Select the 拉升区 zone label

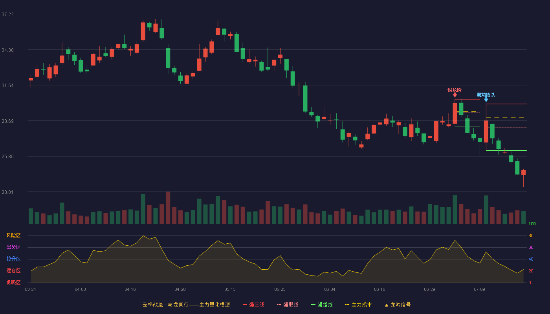point(13,259)
